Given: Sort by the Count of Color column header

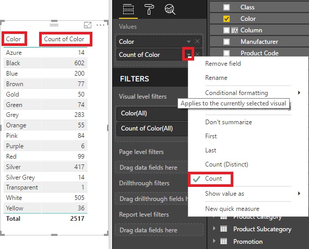Looking at the screenshot, I should pyautogui.click(x=64, y=39).
